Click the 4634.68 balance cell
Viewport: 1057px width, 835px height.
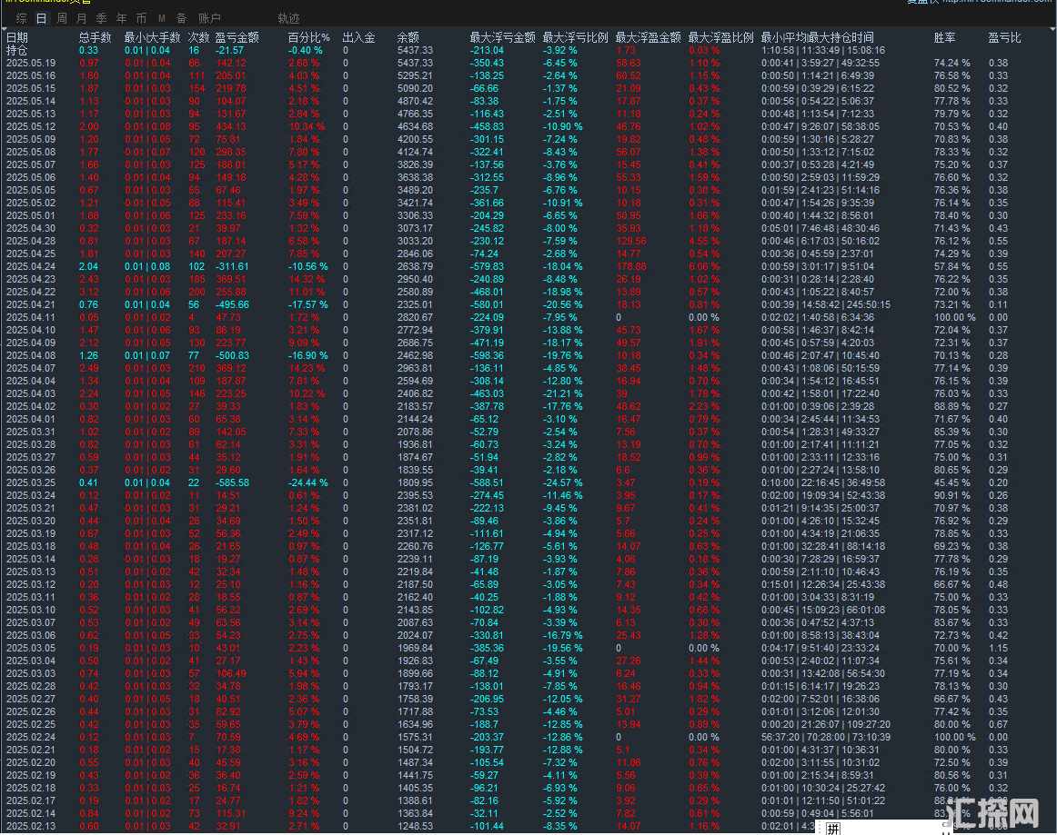point(415,126)
